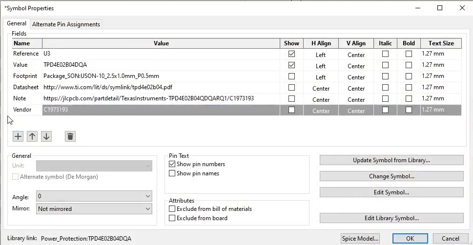This screenshot has height=245, width=473.
Task: Select Reference value cell U3
Action: (161, 54)
